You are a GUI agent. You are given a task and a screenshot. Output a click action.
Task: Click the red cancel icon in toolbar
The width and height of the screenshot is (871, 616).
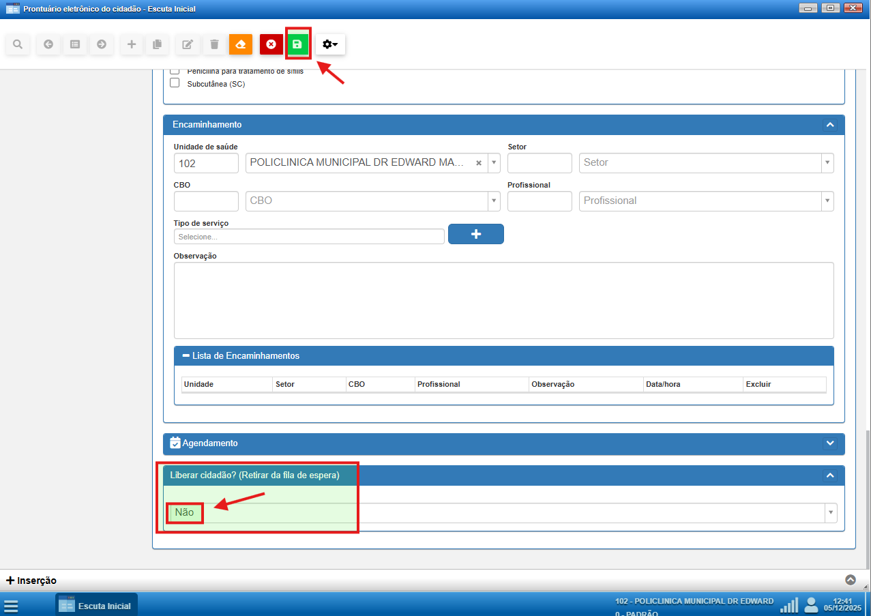[x=271, y=44]
